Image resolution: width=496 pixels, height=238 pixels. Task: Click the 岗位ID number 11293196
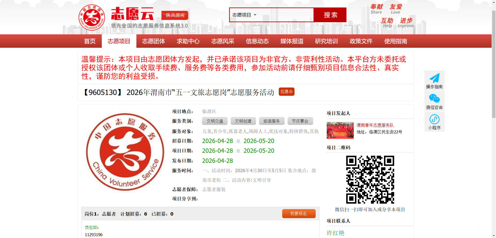(x=94, y=235)
